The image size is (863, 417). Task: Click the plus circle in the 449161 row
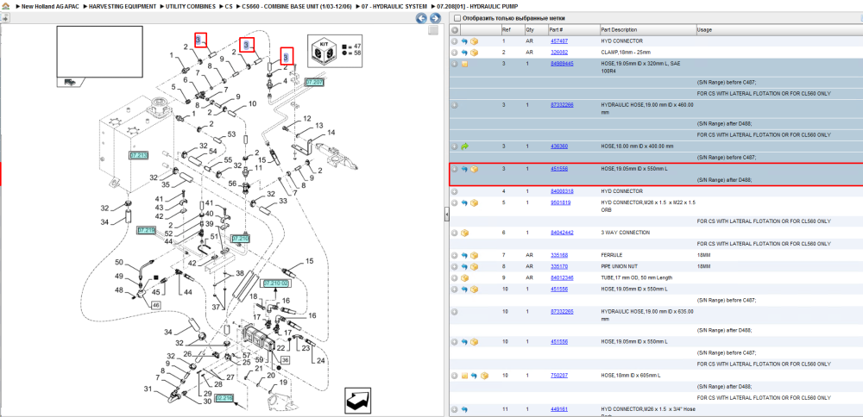(x=454, y=409)
